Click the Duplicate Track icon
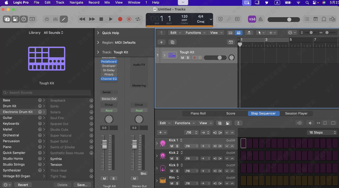This screenshot has width=339, height=188. pos(172,42)
